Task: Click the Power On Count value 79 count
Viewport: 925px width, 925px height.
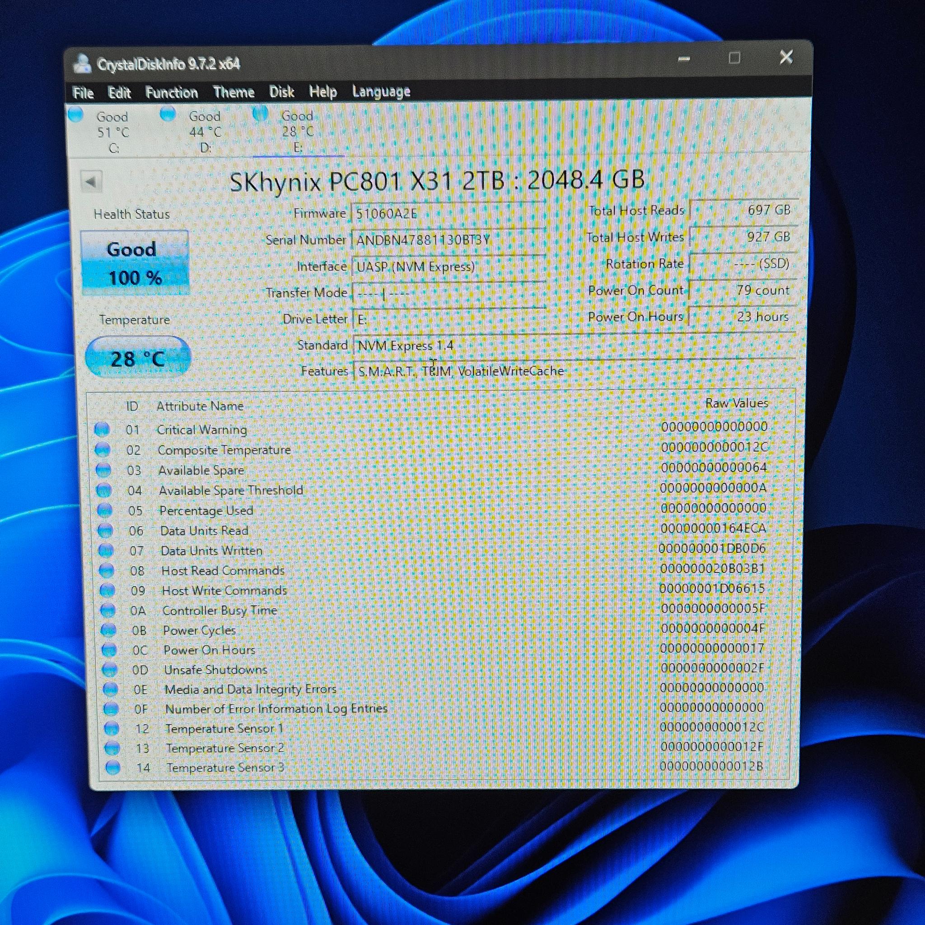Action: 743,290
